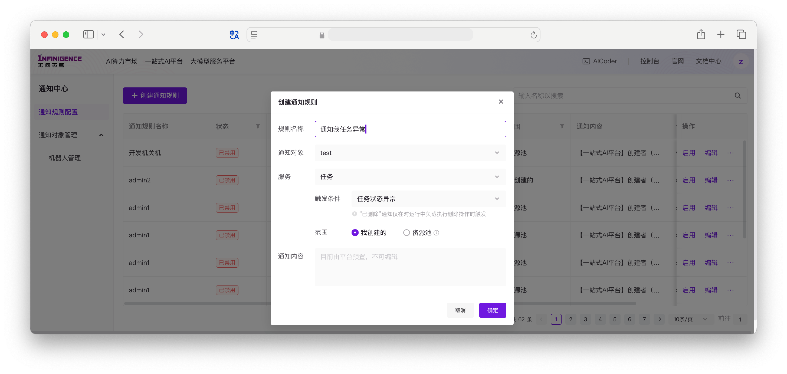Open Safari sidebar options chevron
The width and height of the screenshot is (787, 374).
(x=103, y=35)
